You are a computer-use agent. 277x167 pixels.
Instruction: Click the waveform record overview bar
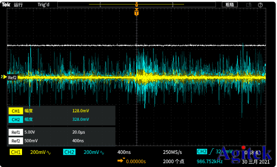coord(137,4)
